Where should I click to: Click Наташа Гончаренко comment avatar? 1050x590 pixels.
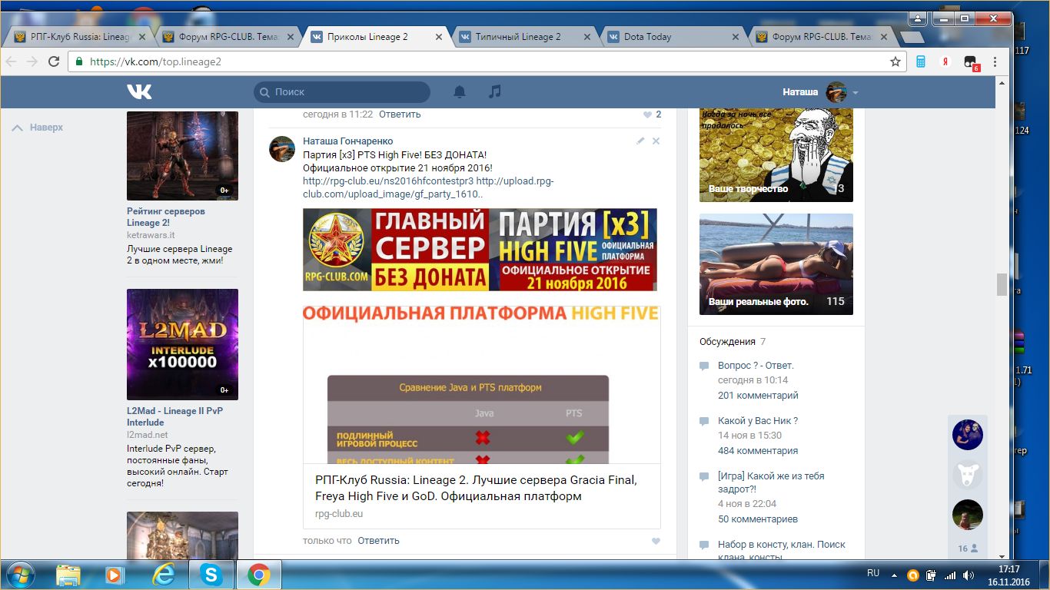pyautogui.click(x=282, y=149)
